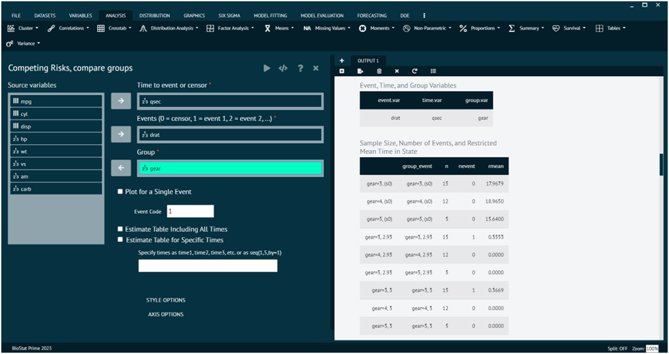
Task: Click the refresh icon in output toolbar
Action: 415,71
